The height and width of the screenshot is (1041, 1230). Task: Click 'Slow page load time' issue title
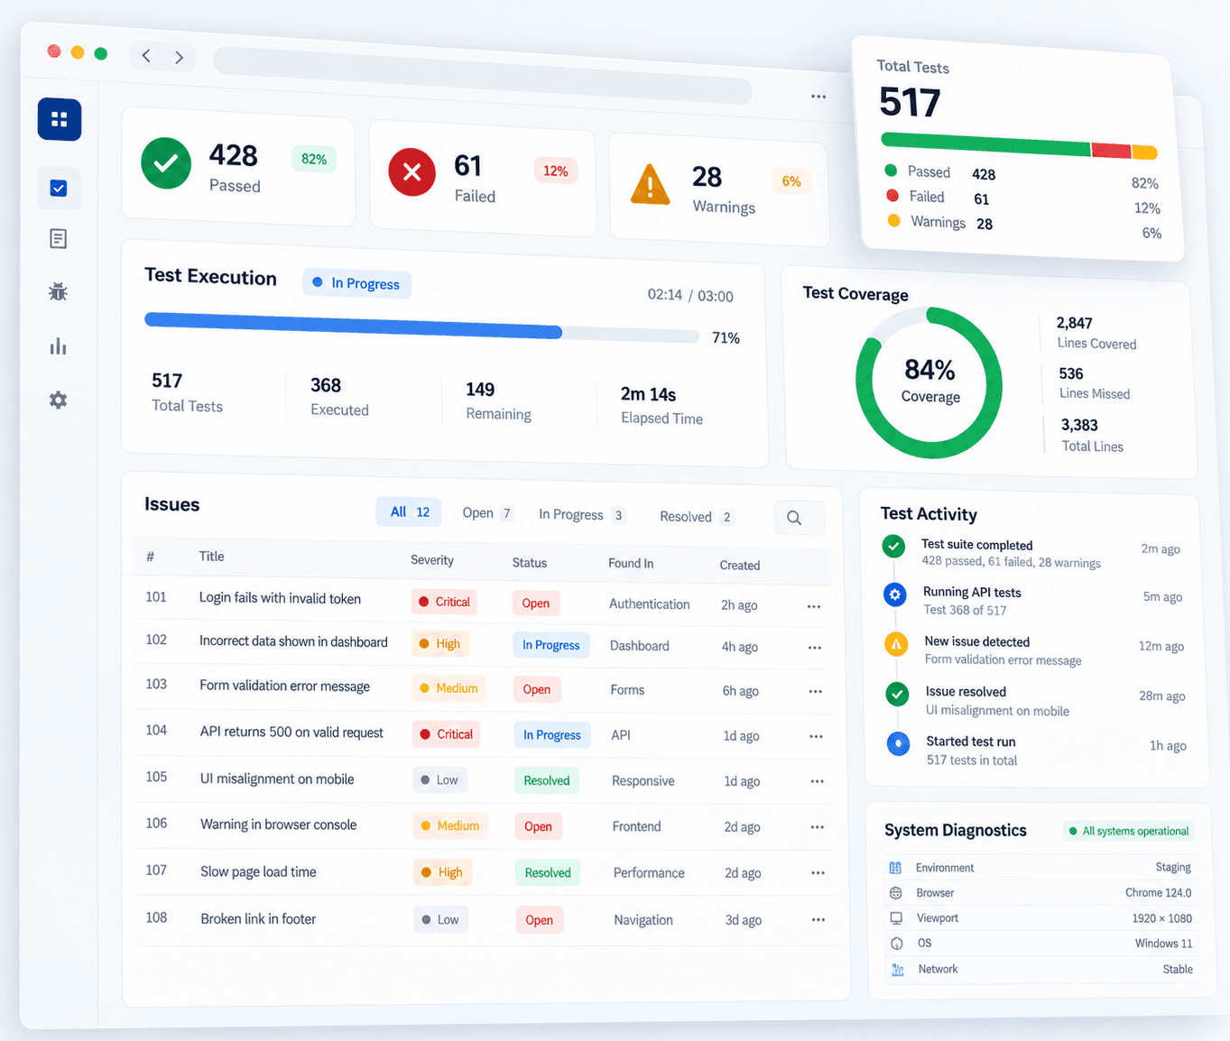(258, 872)
